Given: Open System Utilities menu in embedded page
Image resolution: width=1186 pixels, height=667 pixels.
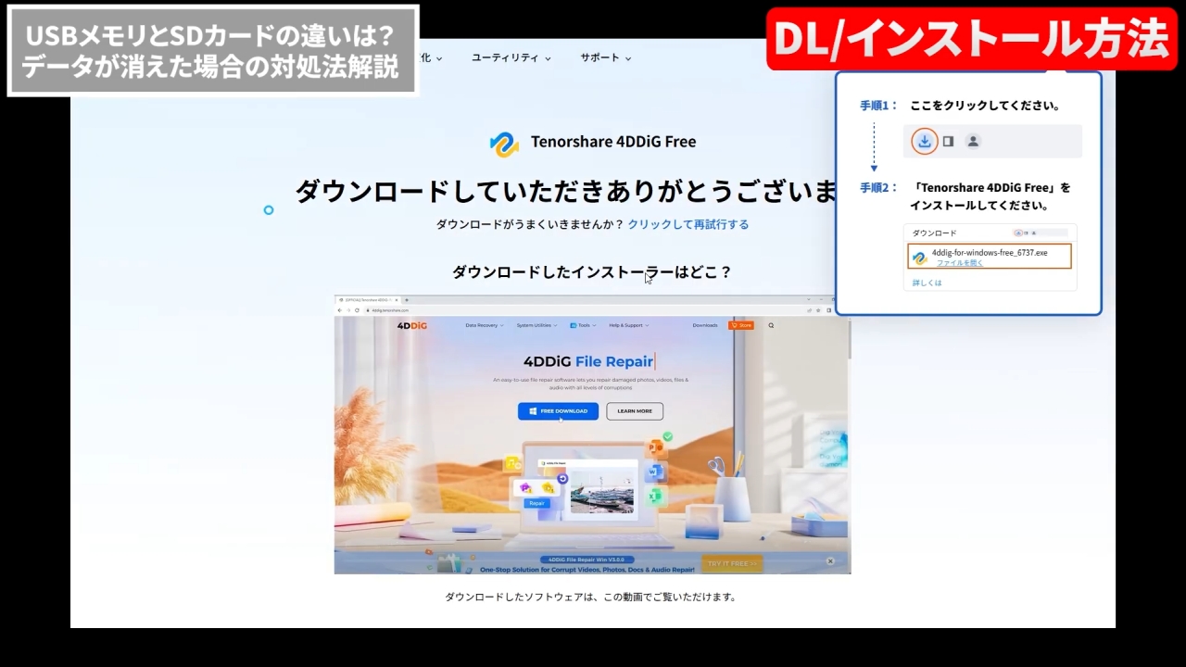Looking at the screenshot, I should (x=536, y=325).
